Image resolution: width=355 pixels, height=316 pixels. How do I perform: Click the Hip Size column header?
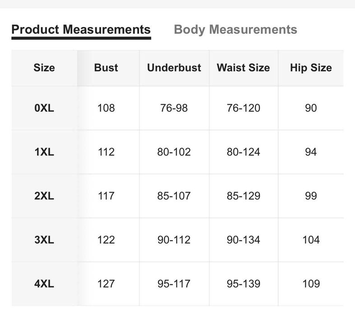pyautogui.click(x=311, y=68)
